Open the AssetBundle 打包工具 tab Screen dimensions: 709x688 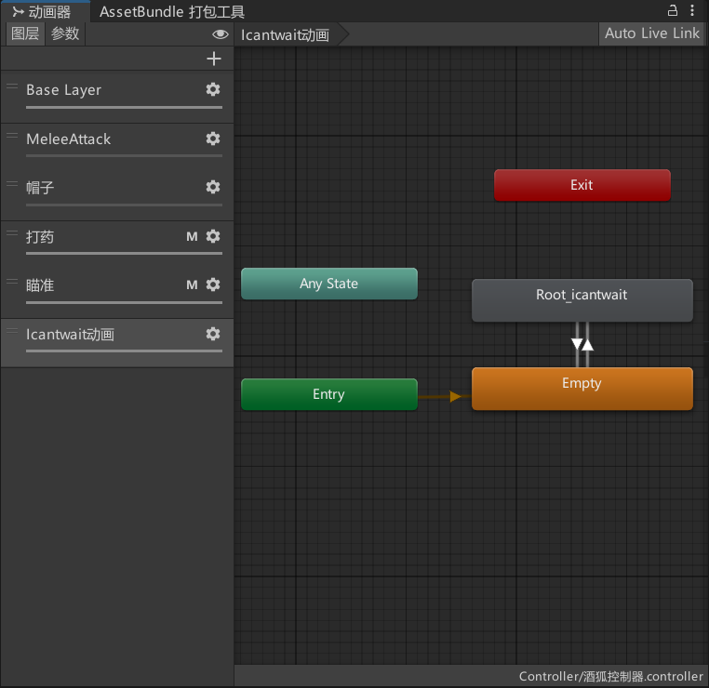(x=172, y=12)
